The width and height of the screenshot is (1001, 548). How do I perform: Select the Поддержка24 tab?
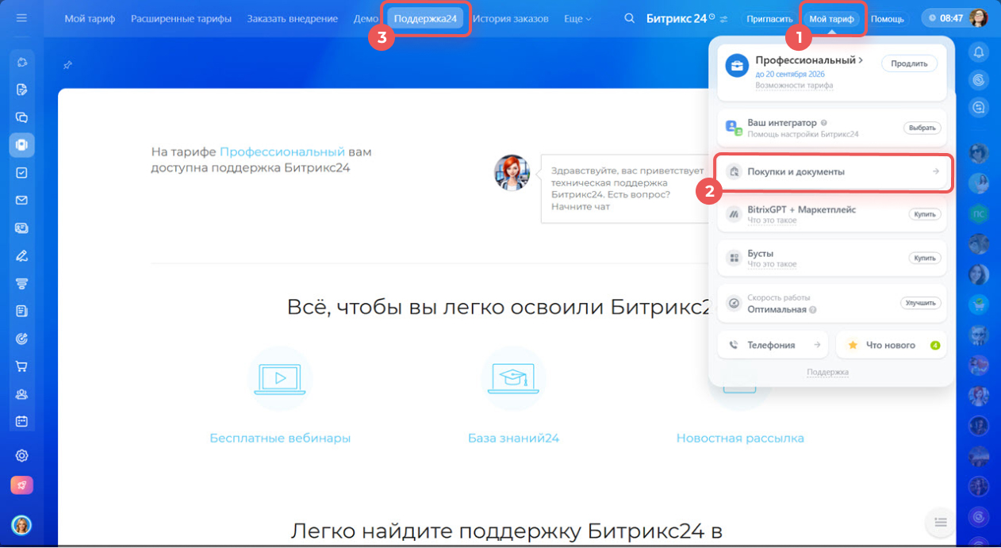425,18
